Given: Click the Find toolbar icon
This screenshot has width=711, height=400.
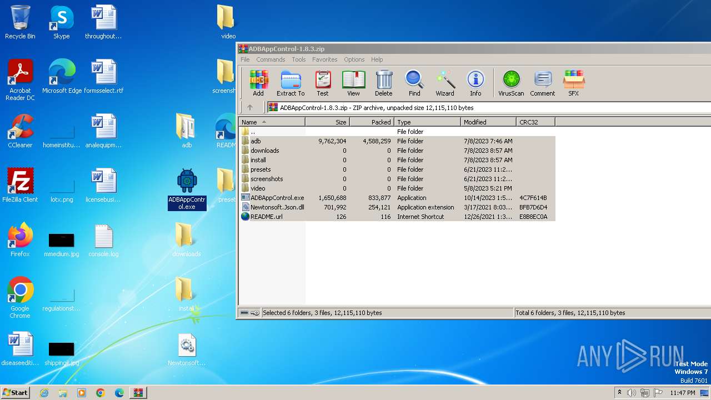Looking at the screenshot, I should point(414,83).
